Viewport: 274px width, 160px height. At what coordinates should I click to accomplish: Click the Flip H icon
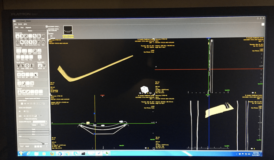[18, 75]
